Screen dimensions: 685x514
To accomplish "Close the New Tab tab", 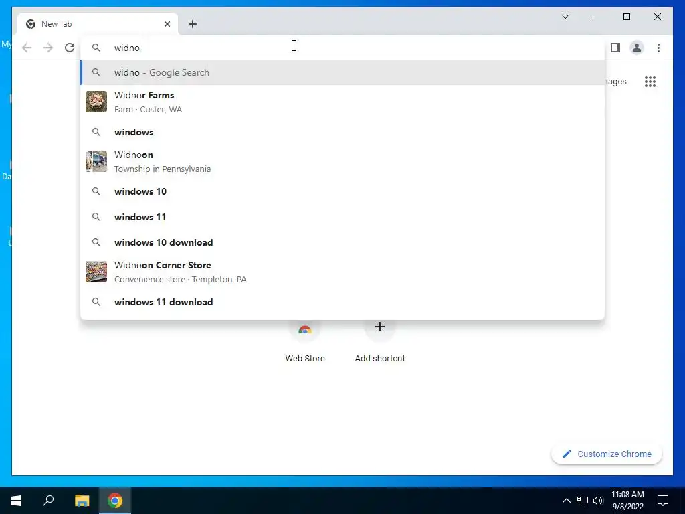I will click(x=167, y=24).
